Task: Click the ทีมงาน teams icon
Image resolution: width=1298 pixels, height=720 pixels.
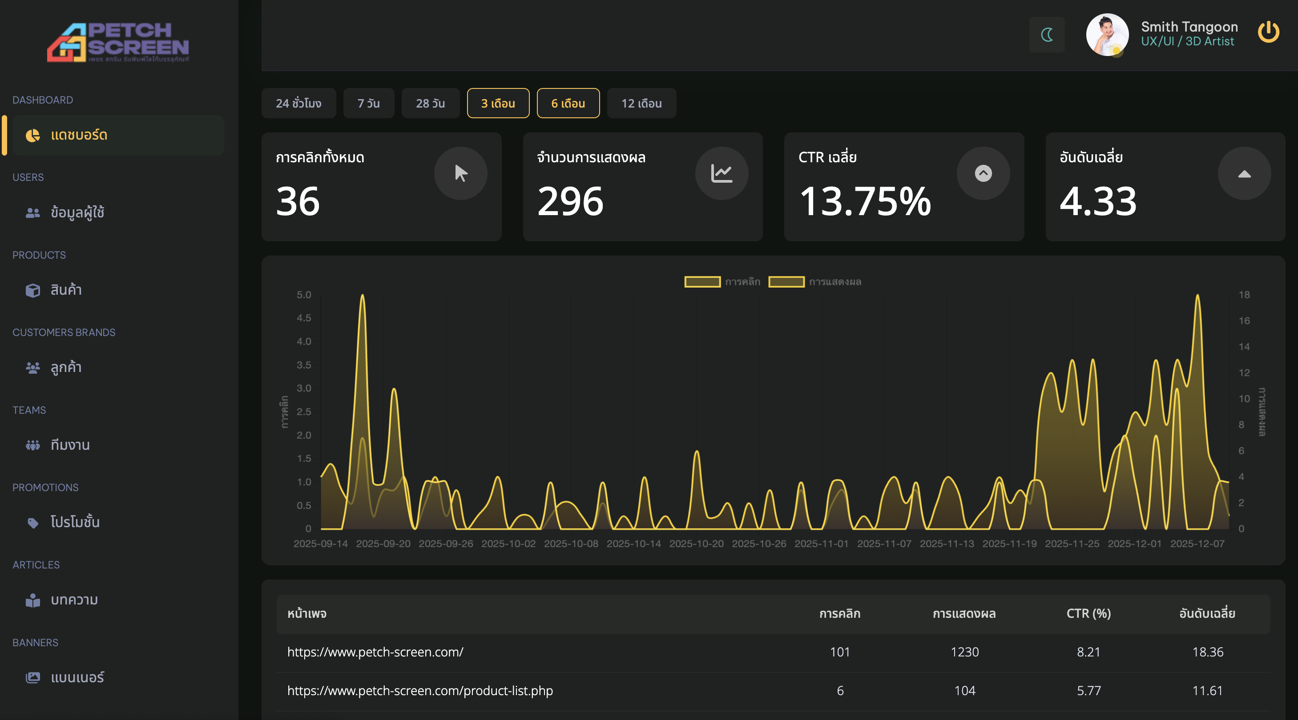Action: point(33,445)
